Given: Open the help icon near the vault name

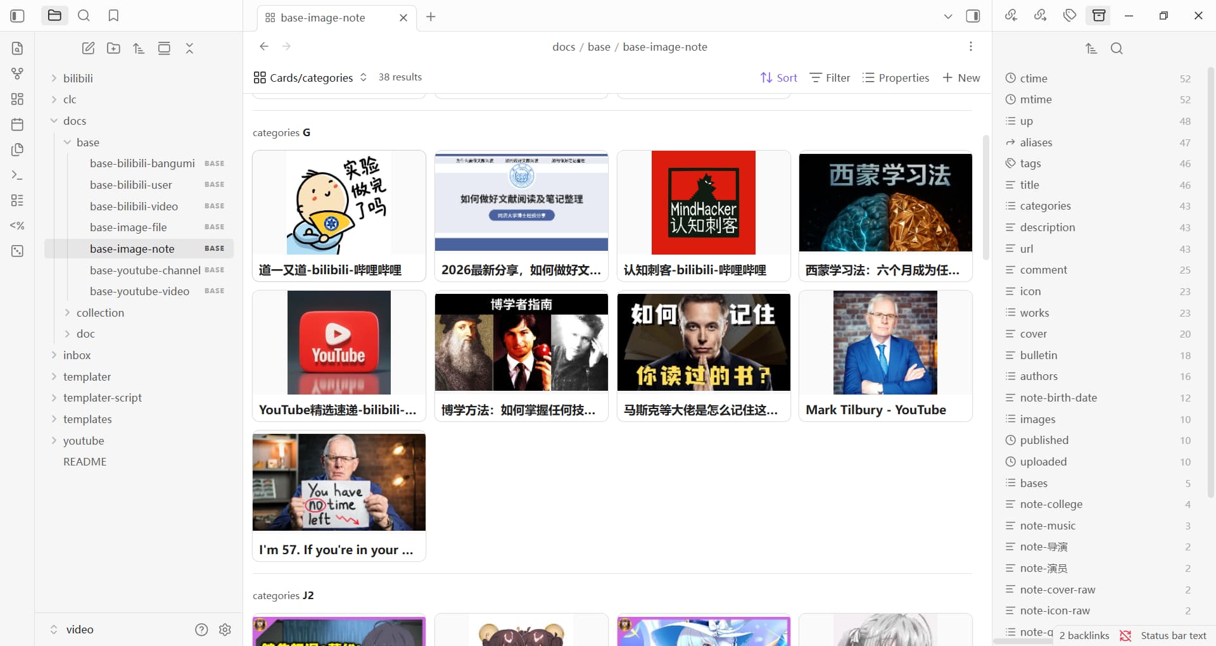Looking at the screenshot, I should tap(201, 630).
